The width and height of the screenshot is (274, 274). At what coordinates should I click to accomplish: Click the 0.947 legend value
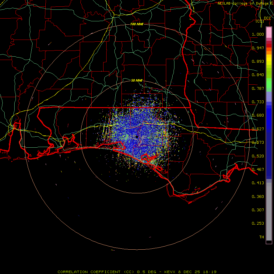point(258,48)
